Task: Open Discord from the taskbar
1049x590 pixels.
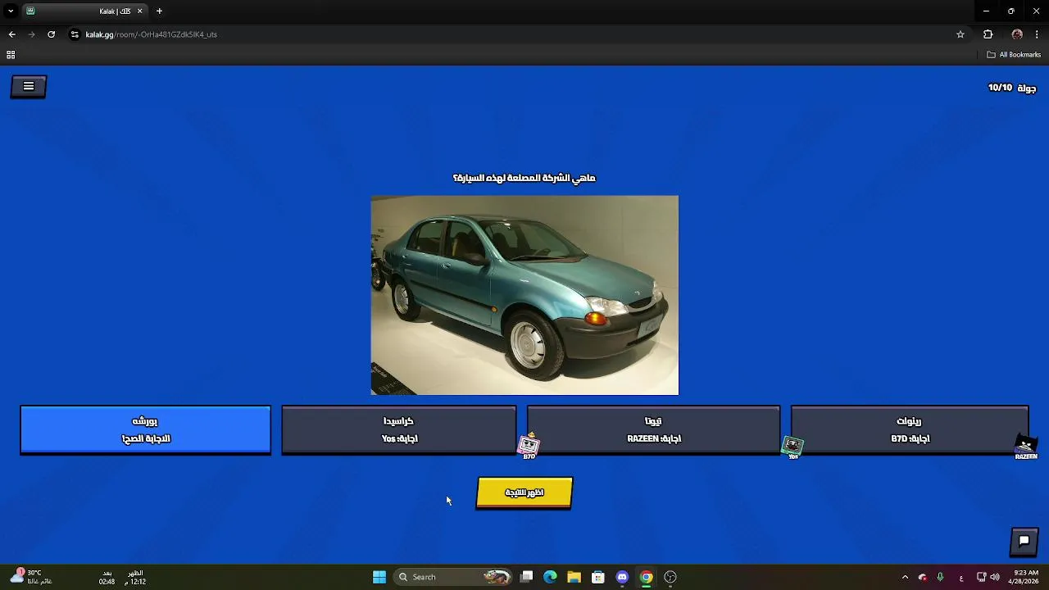Action: tap(622, 577)
